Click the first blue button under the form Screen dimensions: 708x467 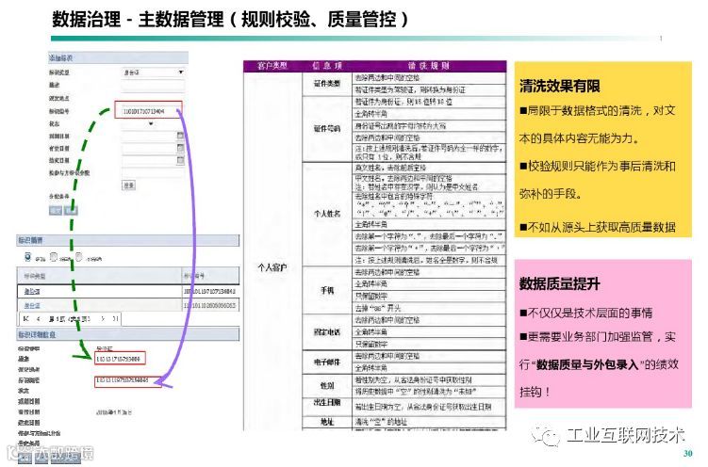(56, 210)
